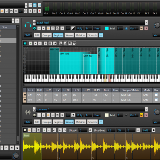Click the bar chart icon in regions toolbar
160x160 pixels.
pos(65,44)
